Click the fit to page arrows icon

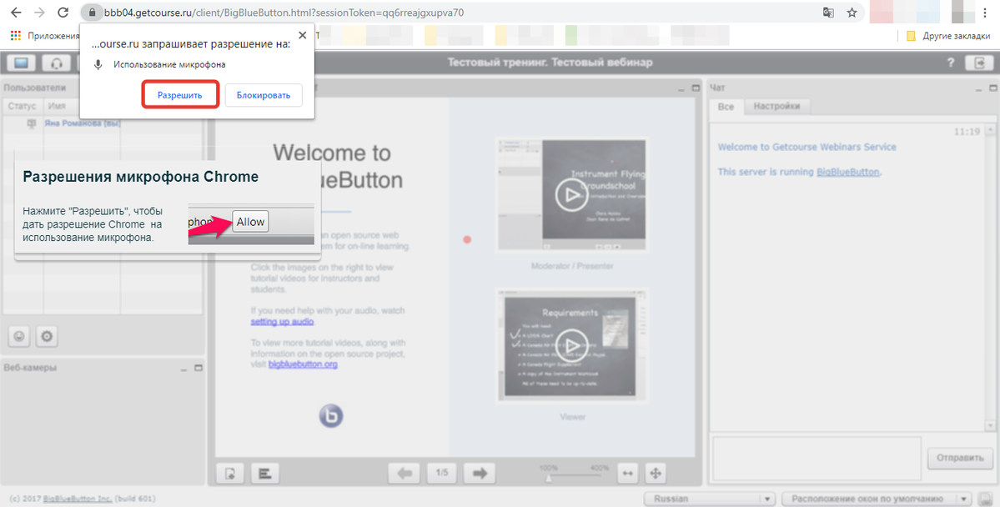coord(656,473)
